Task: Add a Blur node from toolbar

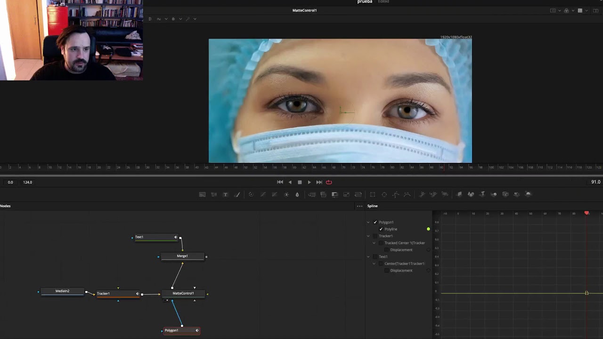Action: (x=297, y=194)
